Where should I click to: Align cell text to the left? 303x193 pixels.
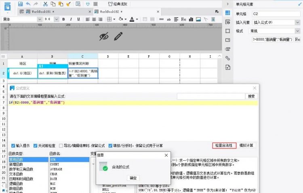click(x=88, y=19)
